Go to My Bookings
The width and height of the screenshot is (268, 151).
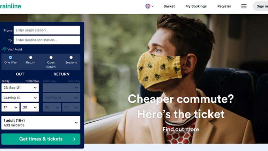[196, 6]
